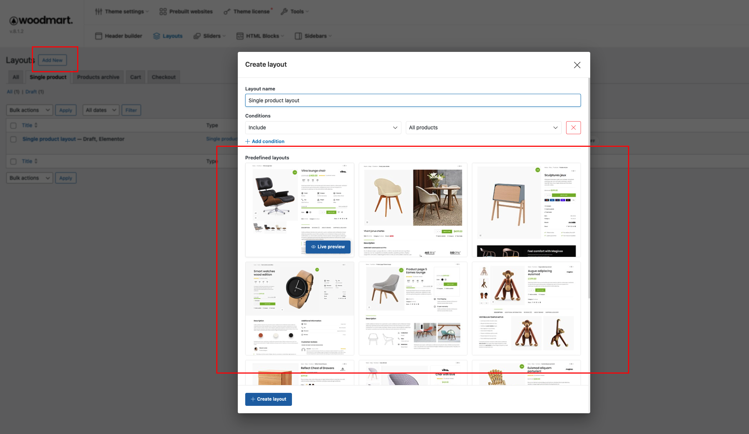Click the Live preview button
The width and height of the screenshot is (749, 434).
[328, 247]
